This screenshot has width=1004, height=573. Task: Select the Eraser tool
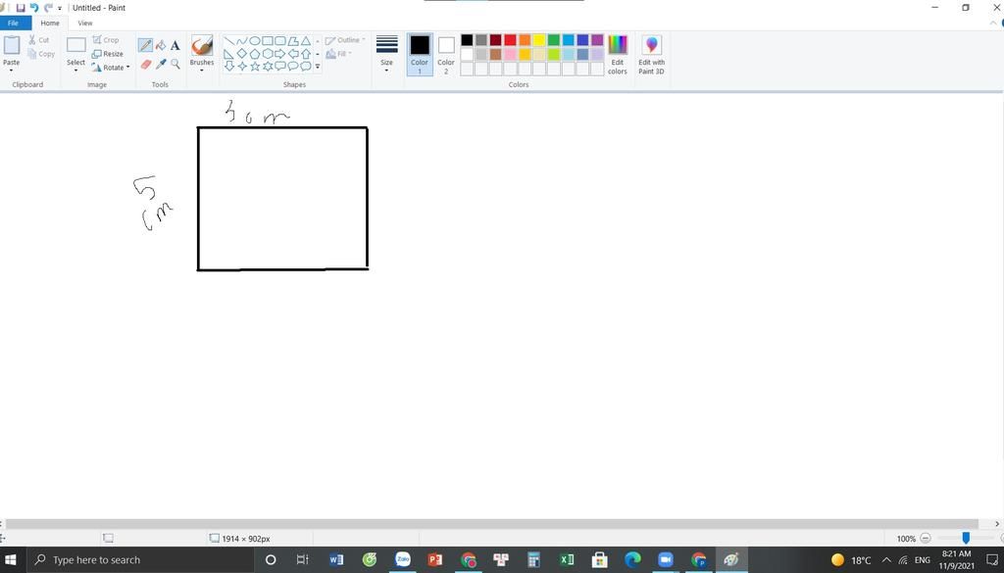[145, 65]
